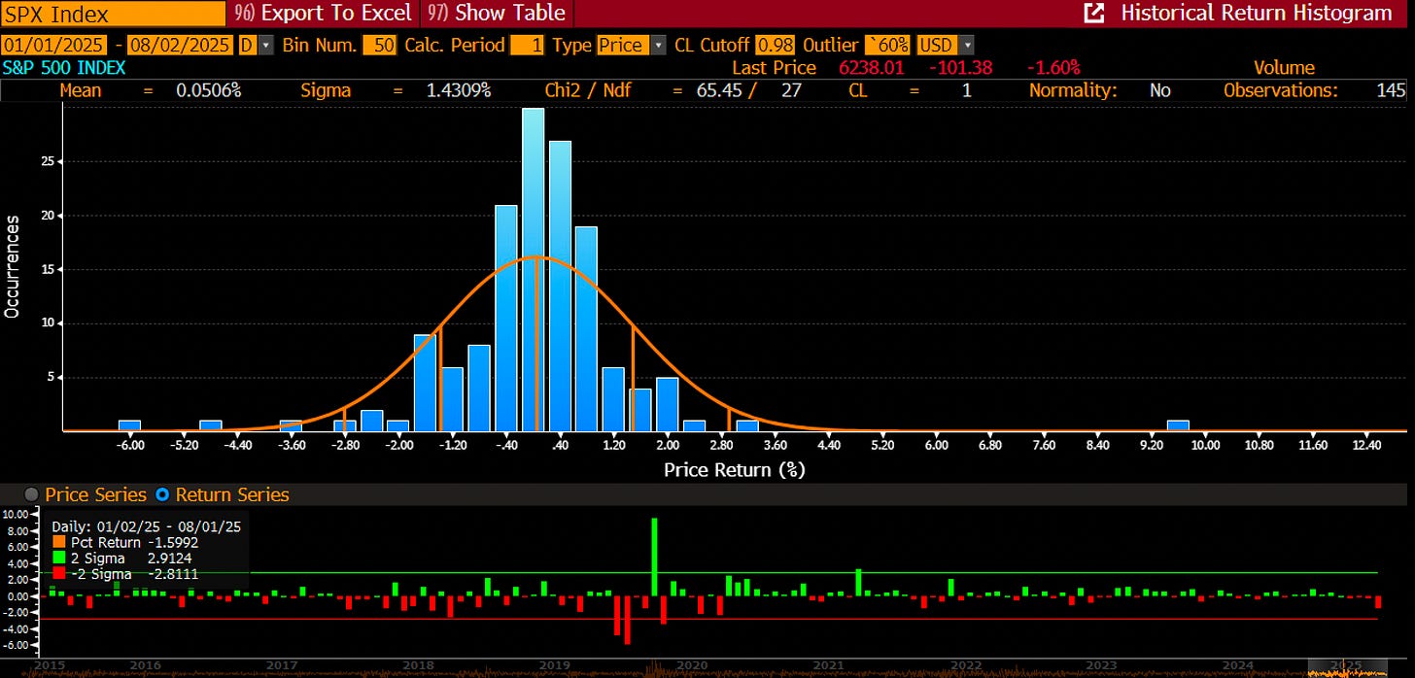Click Export To Excel button
The height and width of the screenshot is (678, 1415).
[325, 14]
